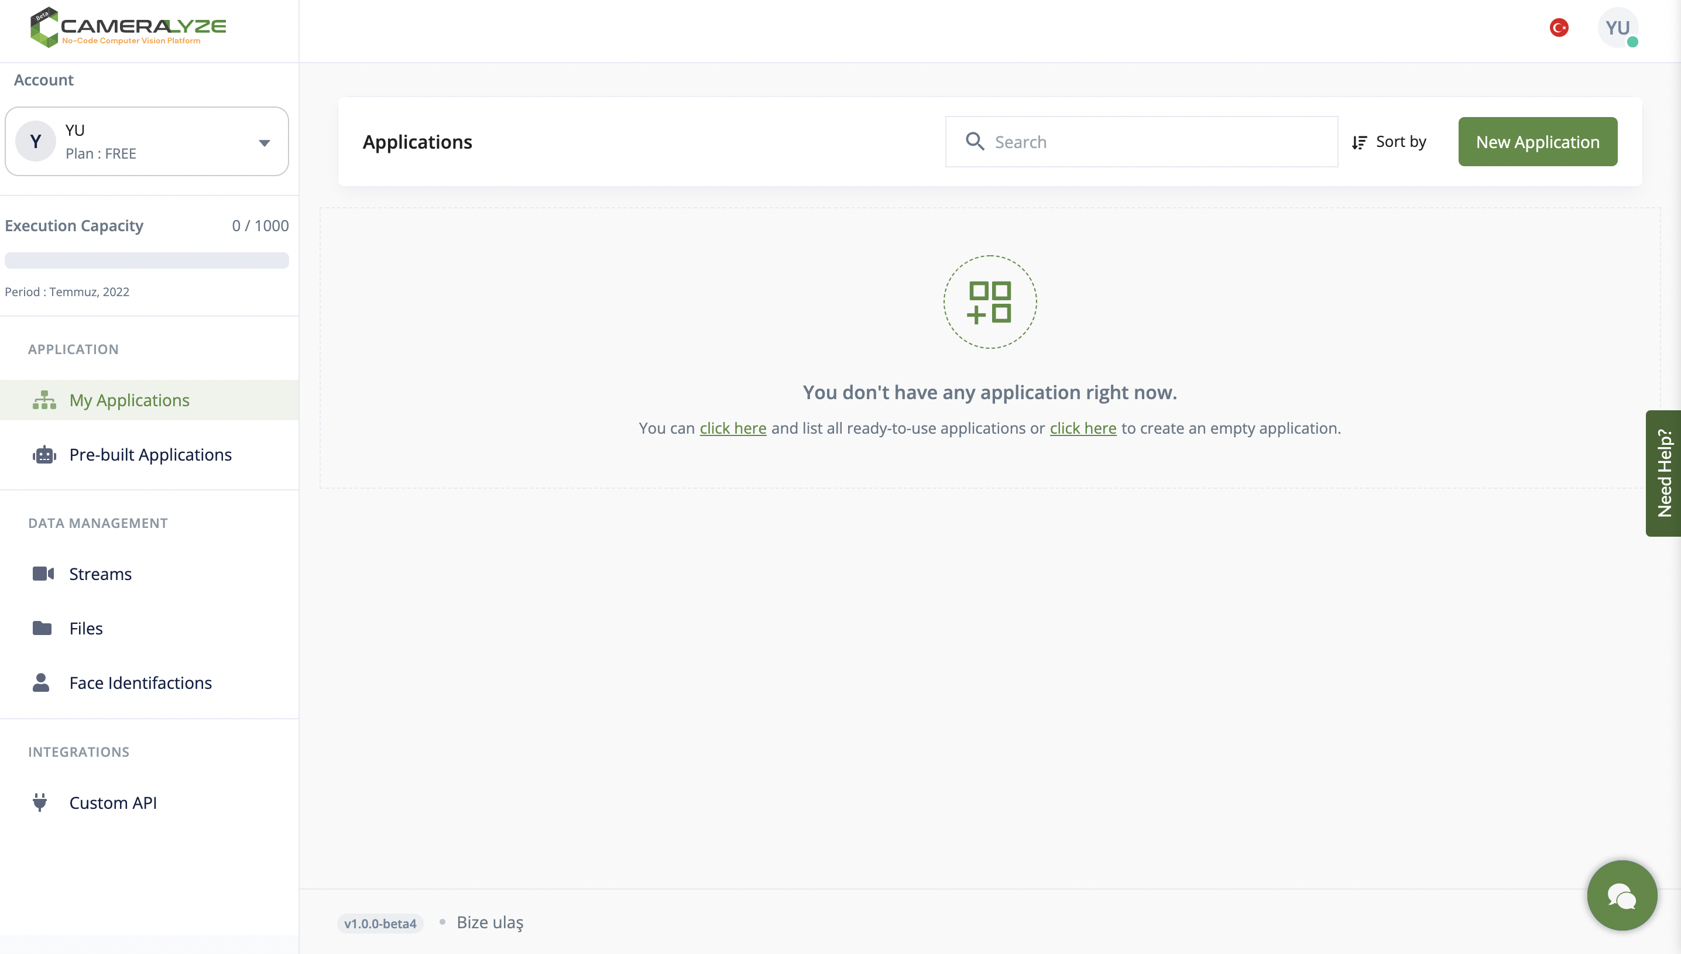Click the Execution Capacity progress bar
The width and height of the screenshot is (1681, 954).
(x=147, y=260)
